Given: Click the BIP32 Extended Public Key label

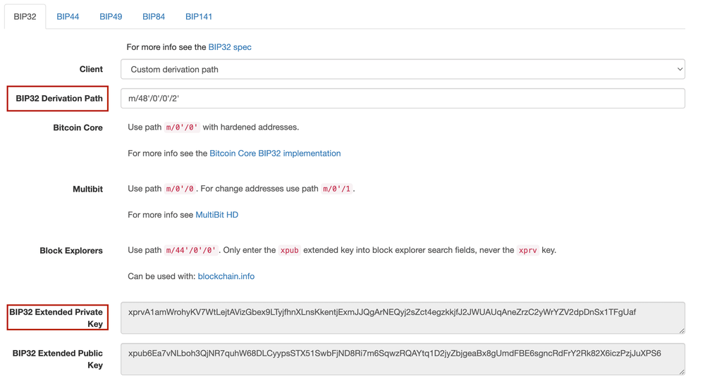Looking at the screenshot, I should pyautogui.click(x=58, y=359).
